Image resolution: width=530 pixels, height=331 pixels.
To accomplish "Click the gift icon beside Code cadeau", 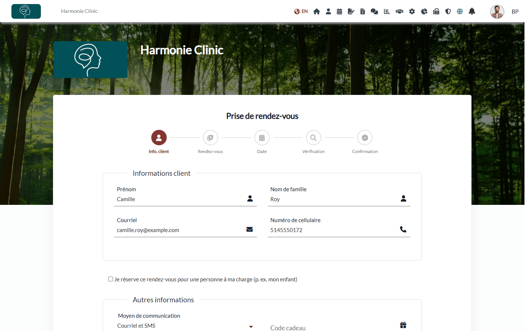I will pos(403,325).
